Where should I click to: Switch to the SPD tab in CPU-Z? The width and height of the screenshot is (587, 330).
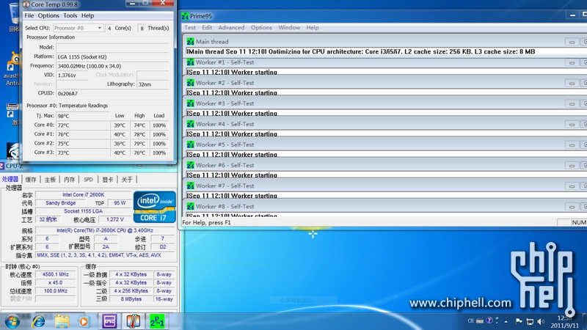coord(88,179)
